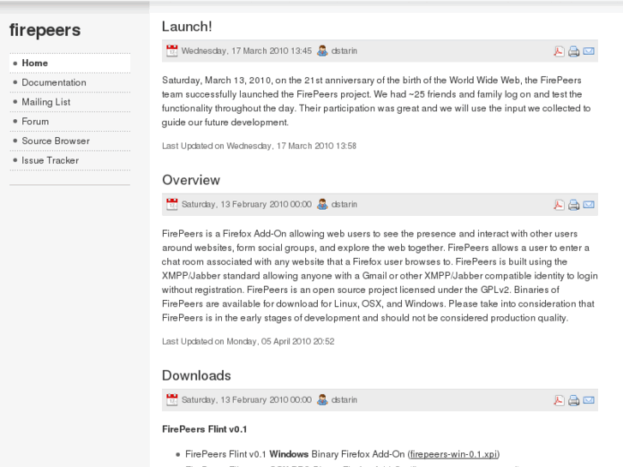Screen dimensions: 623x467
Task: Click Saturday, 13 February date in Overview header
Action: pyautogui.click(x=246, y=204)
